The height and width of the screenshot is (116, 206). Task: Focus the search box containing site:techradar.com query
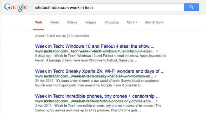108,7
